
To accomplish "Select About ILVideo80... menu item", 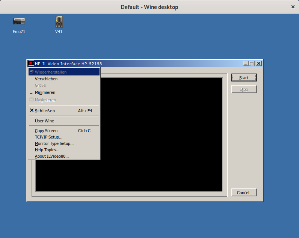I will pyautogui.click(x=52, y=157).
